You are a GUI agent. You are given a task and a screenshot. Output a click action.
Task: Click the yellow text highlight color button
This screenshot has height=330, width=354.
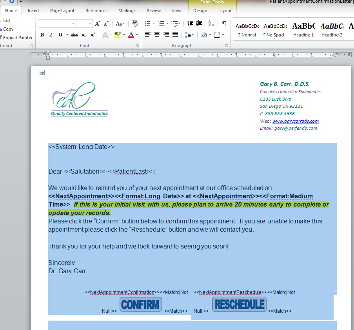(x=117, y=35)
